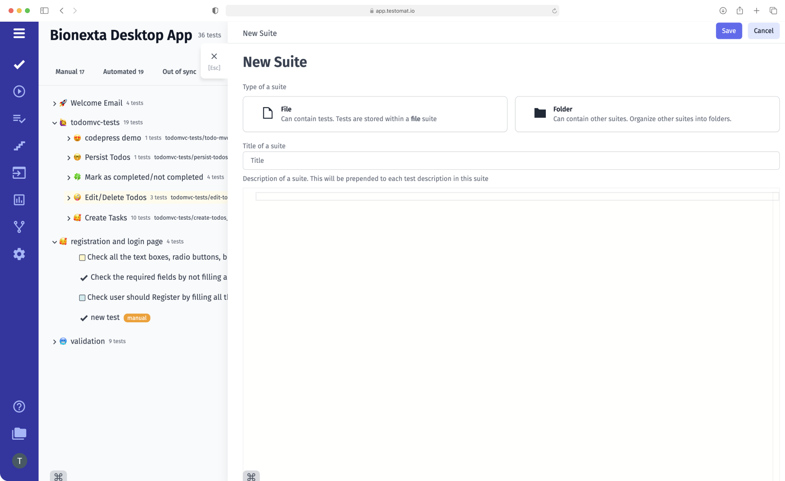The height and width of the screenshot is (481, 785).
Task: Open the branches fork icon in sidebar
Action: (19, 227)
